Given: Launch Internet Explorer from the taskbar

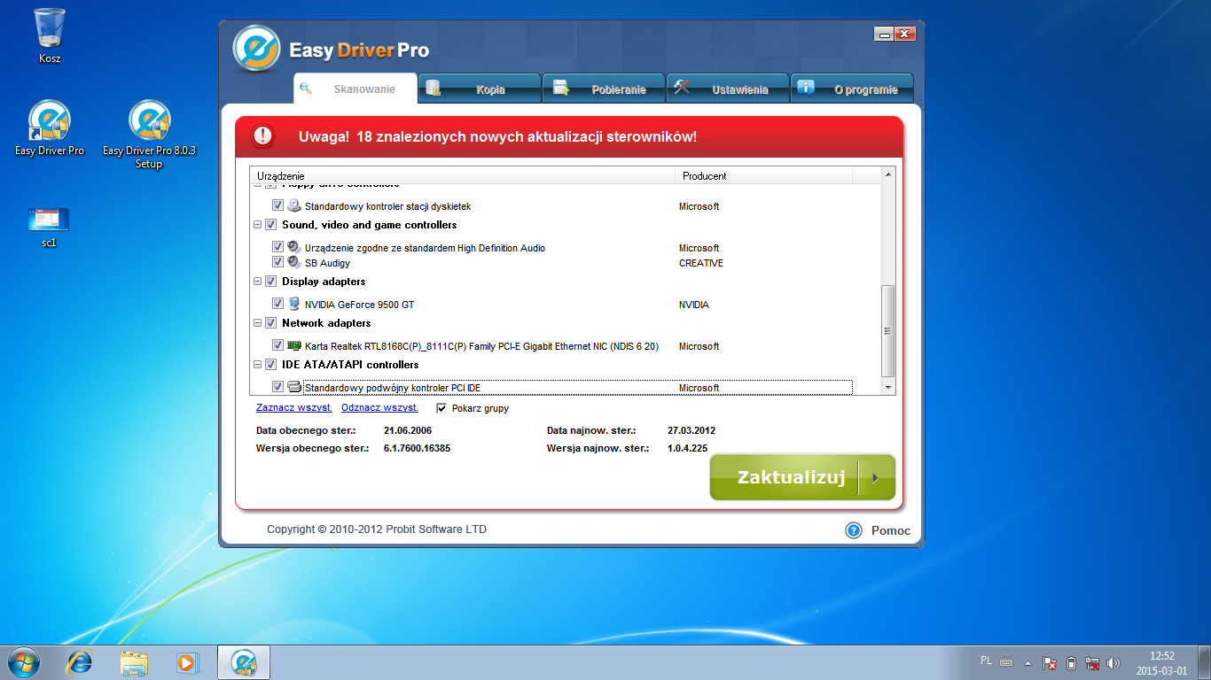Looking at the screenshot, I should (81, 661).
